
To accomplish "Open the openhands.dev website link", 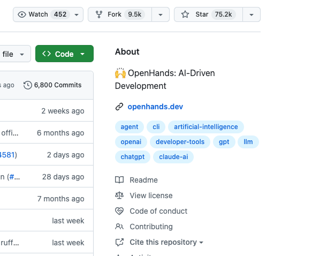I will pos(155,107).
